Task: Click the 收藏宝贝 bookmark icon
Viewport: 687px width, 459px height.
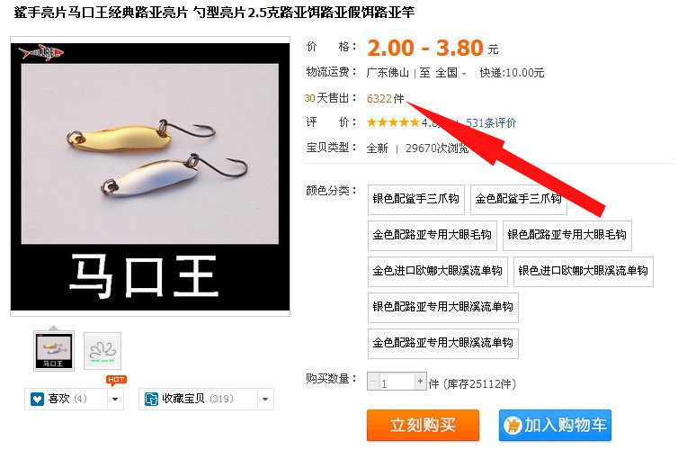Action: [151, 399]
